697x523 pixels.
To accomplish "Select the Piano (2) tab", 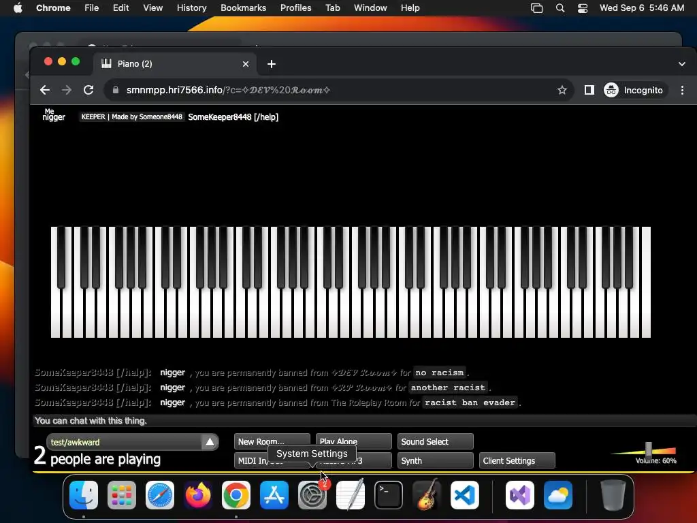I will tap(174, 64).
